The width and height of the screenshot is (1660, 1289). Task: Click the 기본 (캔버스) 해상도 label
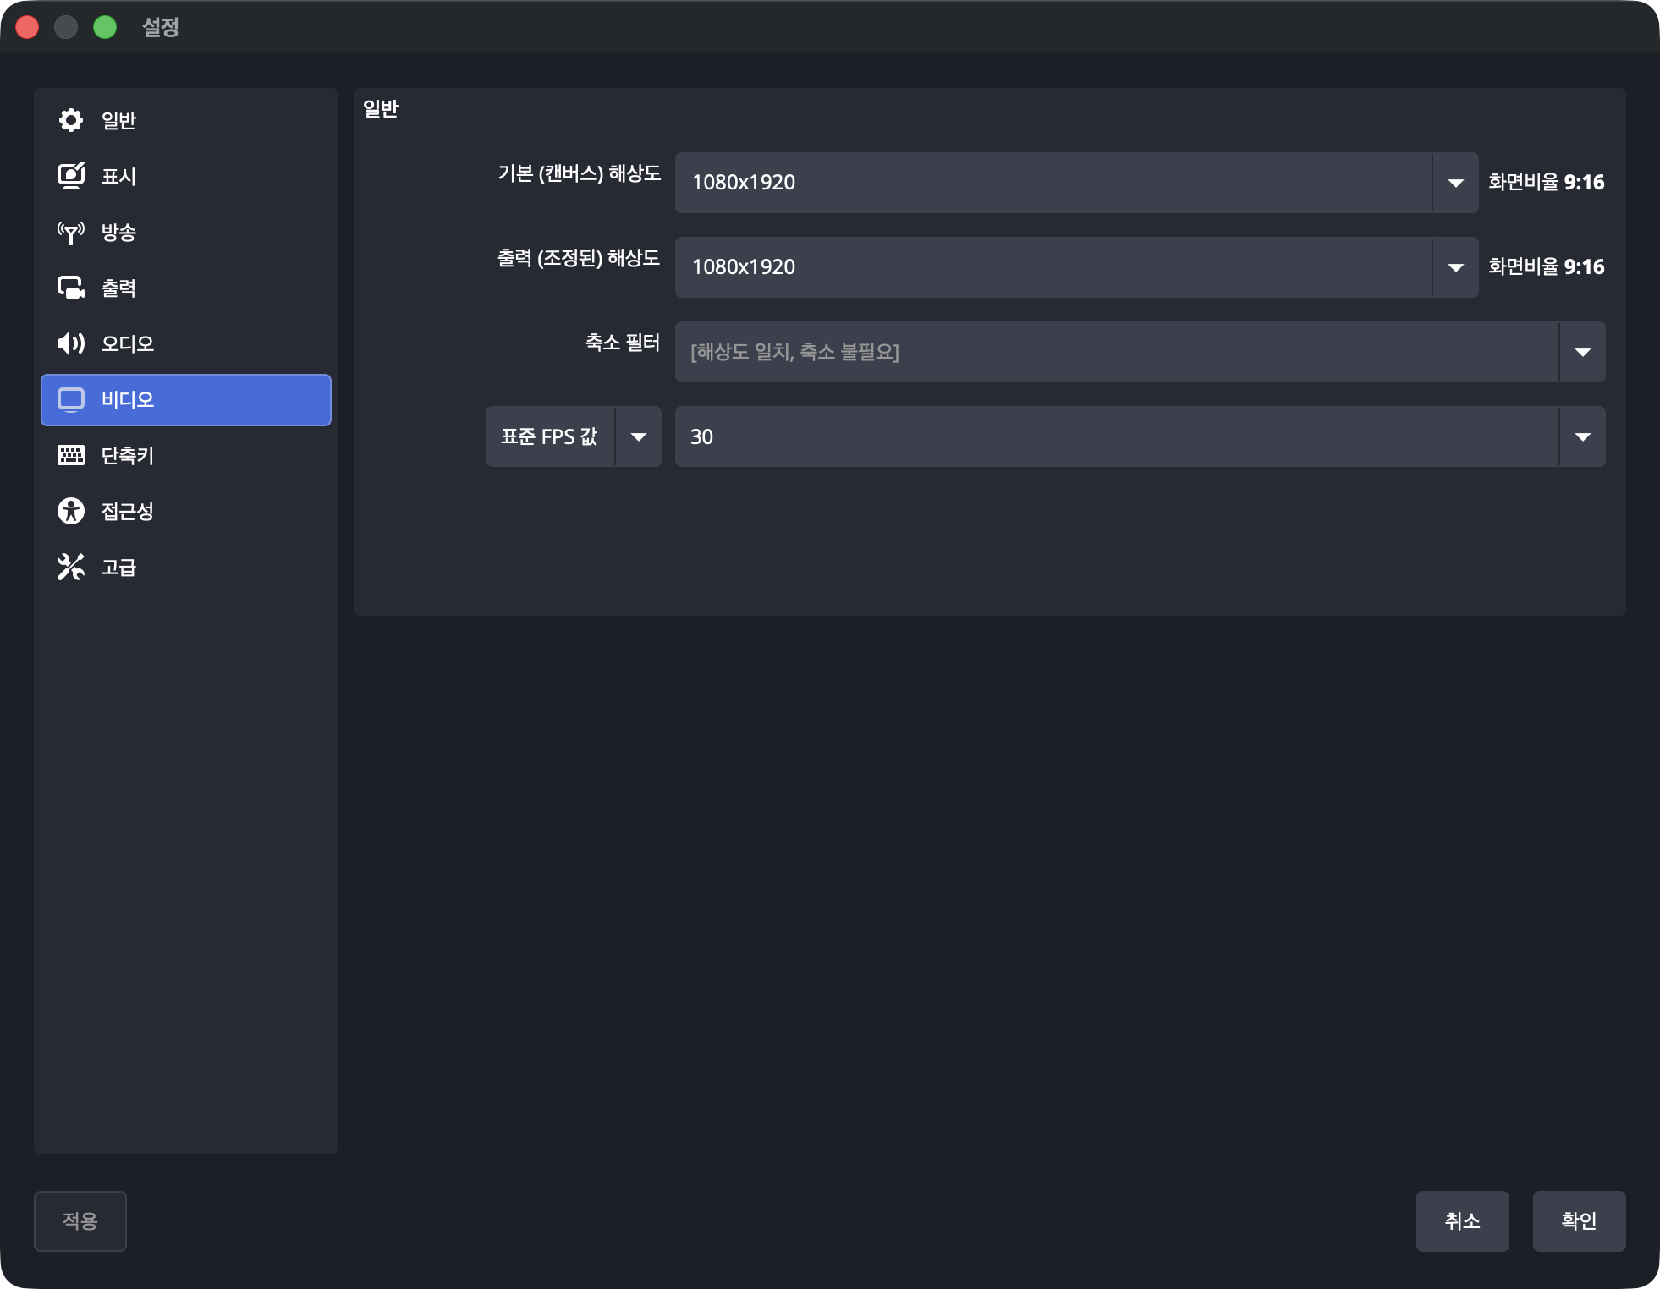point(580,173)
